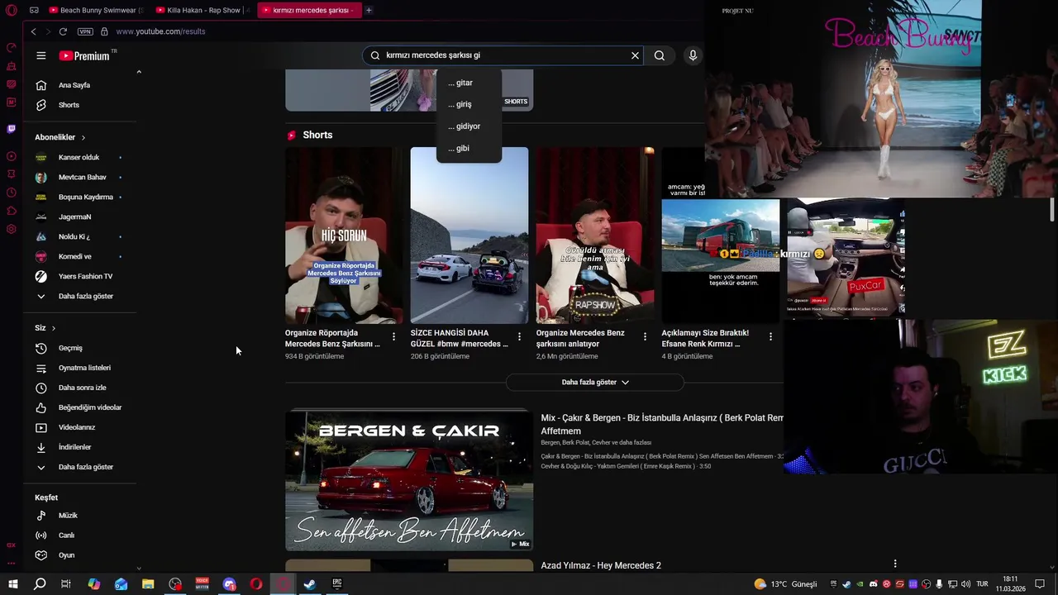Click the page vertical scrollbar thumb
The width and height of the screenshot is (1058, 595).
[1052, 209]
